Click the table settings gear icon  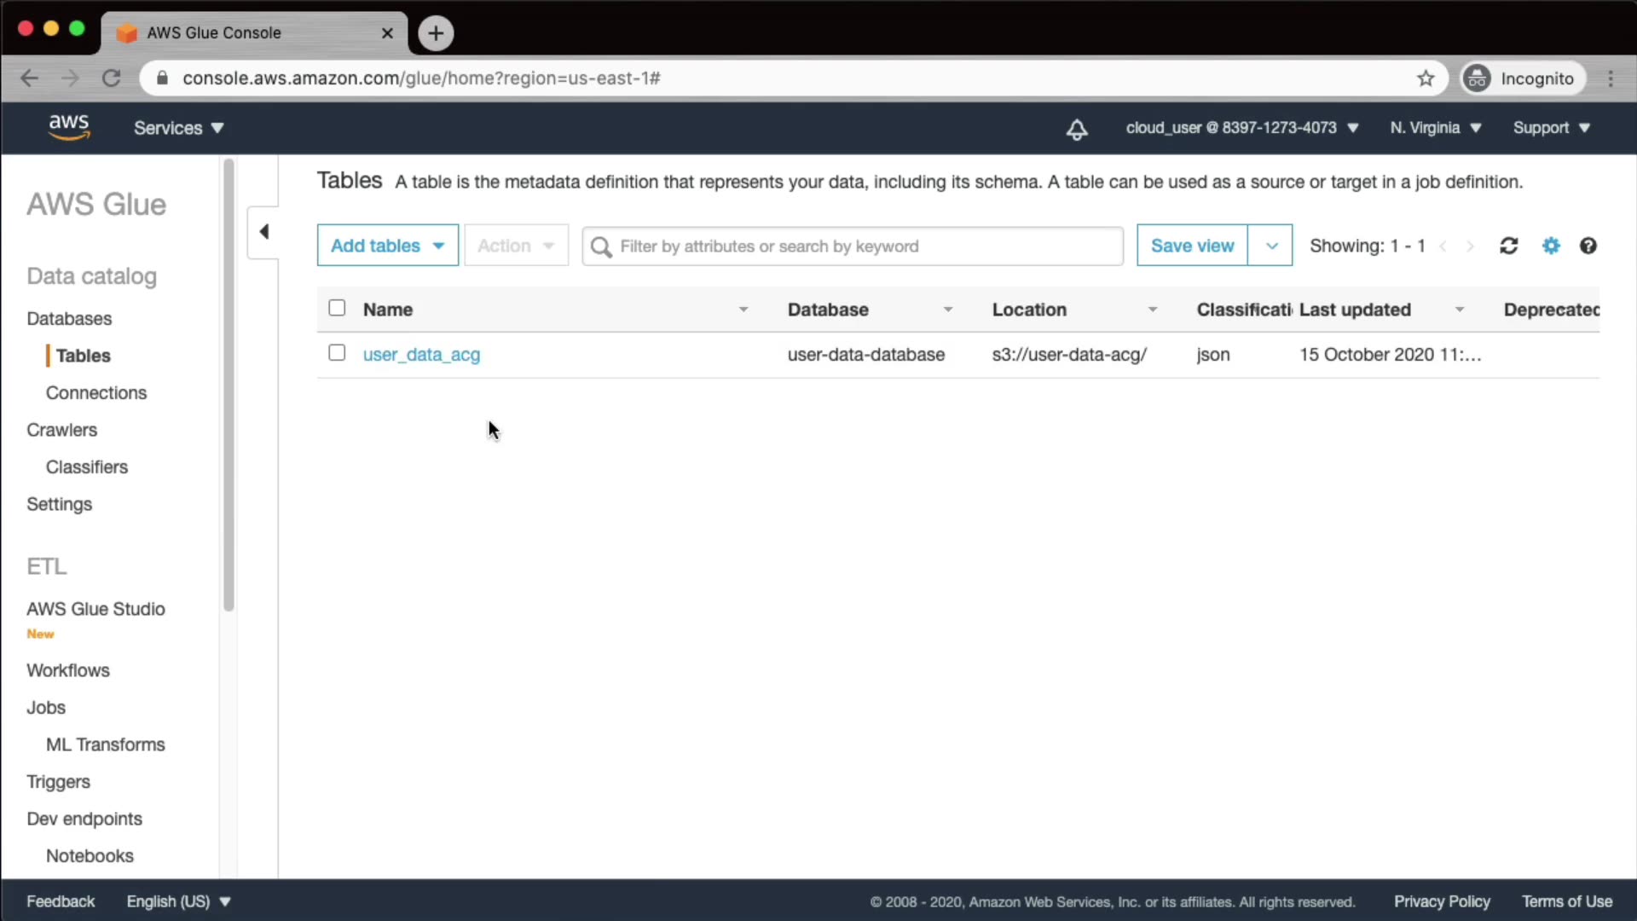tap(1551, 246)
